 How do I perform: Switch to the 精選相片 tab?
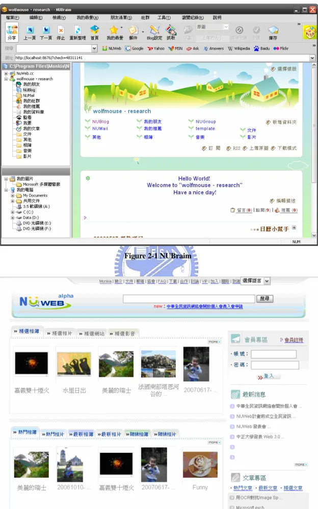[60, 334]
